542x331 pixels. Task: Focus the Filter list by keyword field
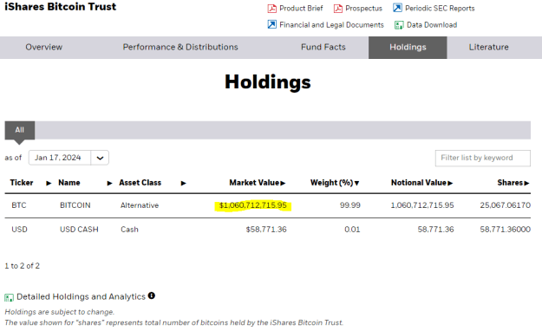[x=482, y=158]
